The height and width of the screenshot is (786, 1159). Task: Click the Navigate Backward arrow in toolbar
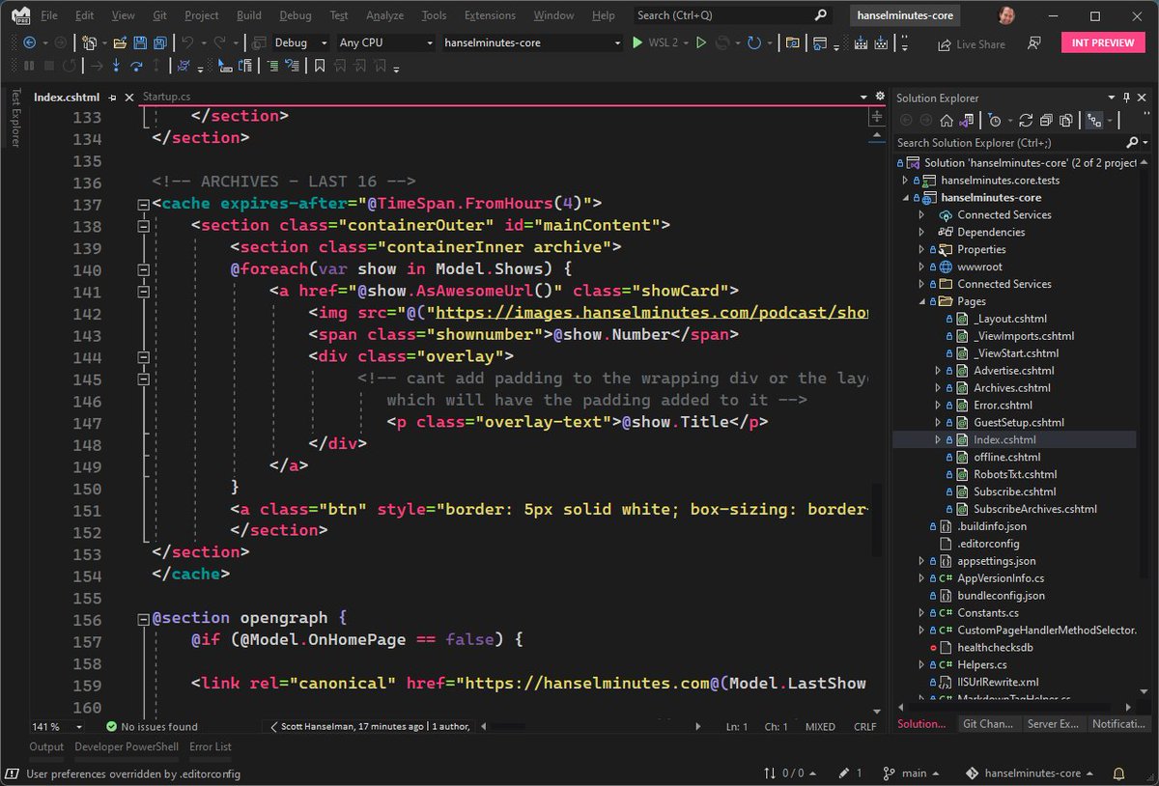click(x=29, y=42)
